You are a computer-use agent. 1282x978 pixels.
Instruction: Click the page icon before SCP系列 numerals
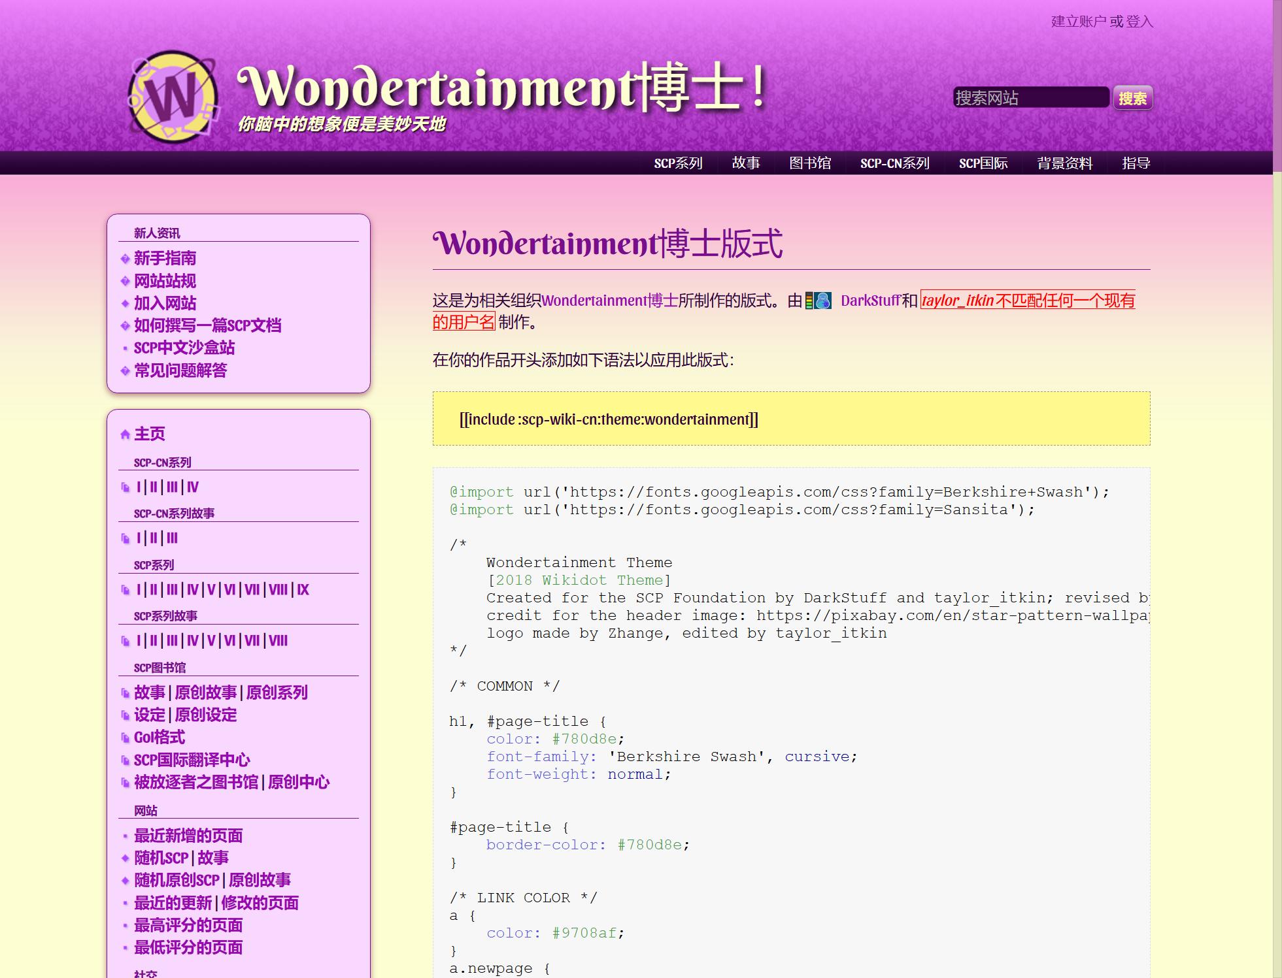pyautogui.click(x=125, y=589)
